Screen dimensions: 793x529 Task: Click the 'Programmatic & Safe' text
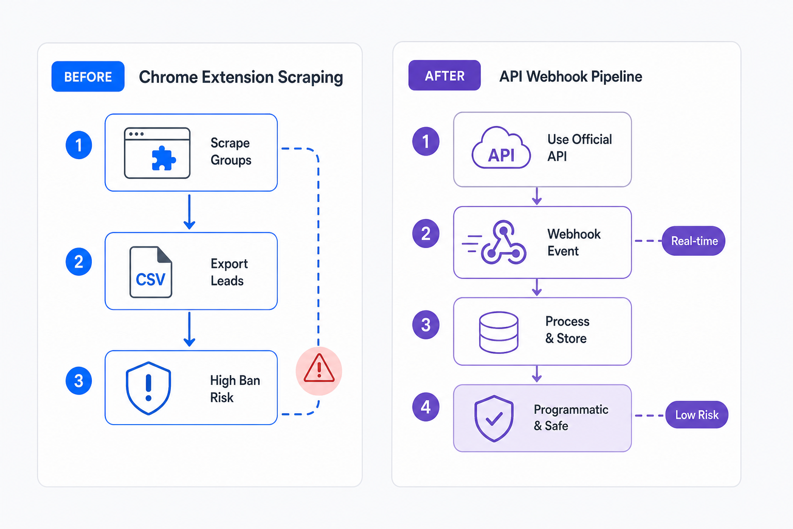click(x=570, y=417)
